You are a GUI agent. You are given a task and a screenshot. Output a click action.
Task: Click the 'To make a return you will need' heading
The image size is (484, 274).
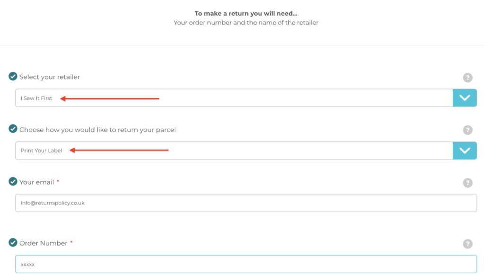point(246,14)
